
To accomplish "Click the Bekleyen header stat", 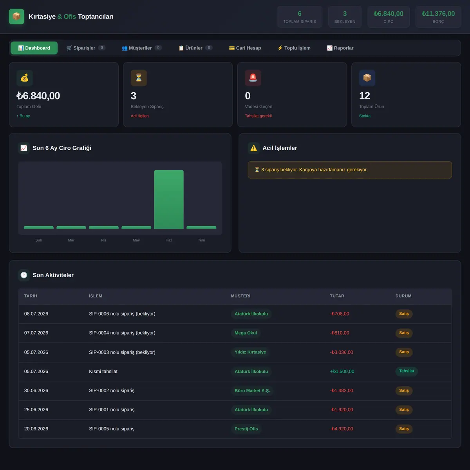I will pyautogui.click(x=345, y=17).
